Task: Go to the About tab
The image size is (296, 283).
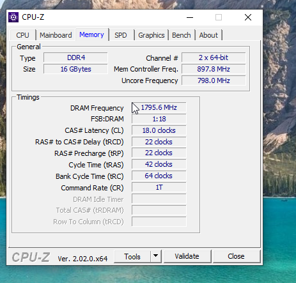Action: pos(208,35)
